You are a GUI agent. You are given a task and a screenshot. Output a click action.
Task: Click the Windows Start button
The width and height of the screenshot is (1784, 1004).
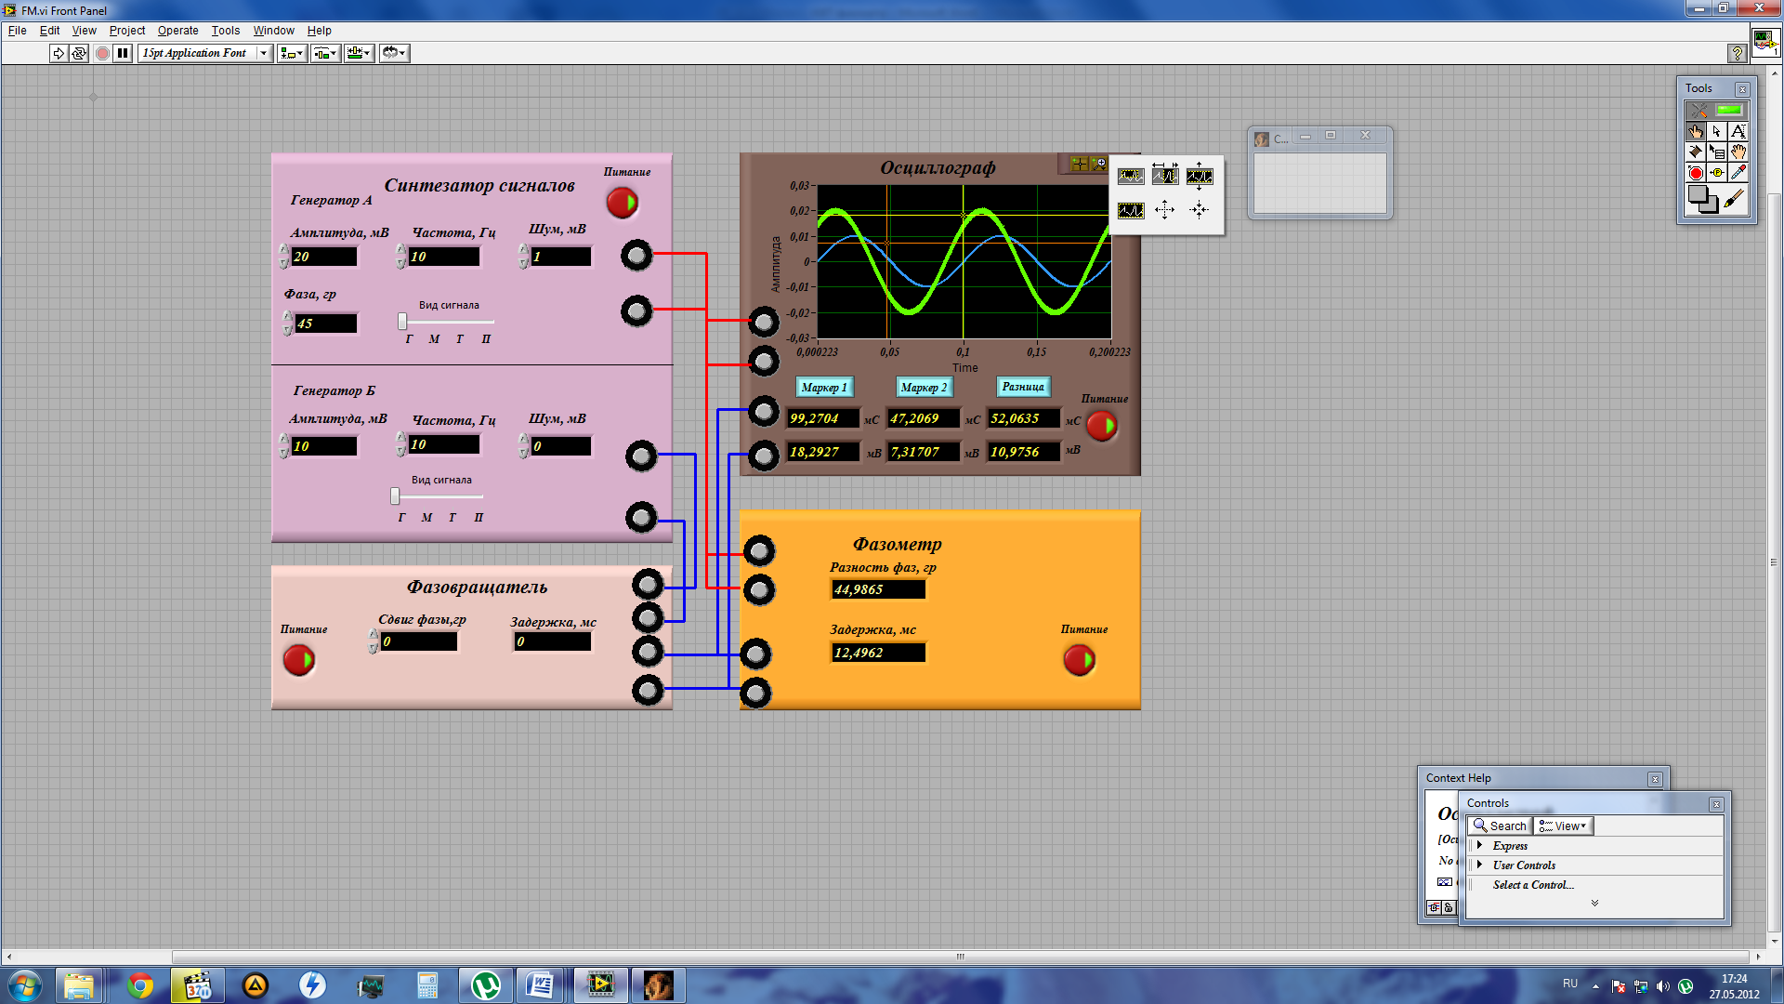pos(24,985)
